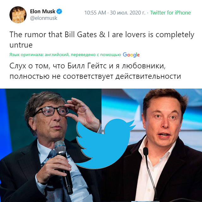This screenshot has width=202, height=202.
Task: Click the Google translate logo
Action: click(131, 55)
